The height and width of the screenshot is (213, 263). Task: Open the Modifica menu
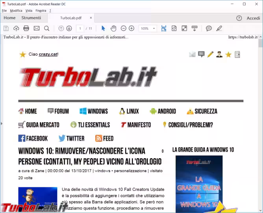coord(16,11)
